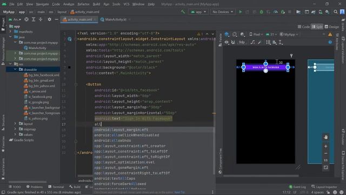
Task: Click Expand All icon in Project panel
Action: (x=34, y=19)
